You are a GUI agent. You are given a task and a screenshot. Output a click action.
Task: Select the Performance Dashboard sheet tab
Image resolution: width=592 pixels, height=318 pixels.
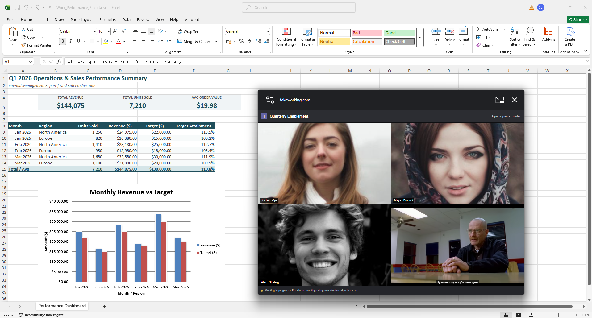coord(62,306)
